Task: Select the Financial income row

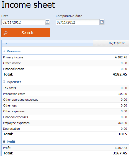Action: (x=65, y=69)
